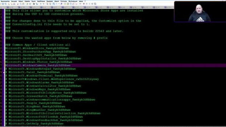
Task: Click the commented line microsoft.windowscommunicationsapps
Action: [50, 99]
